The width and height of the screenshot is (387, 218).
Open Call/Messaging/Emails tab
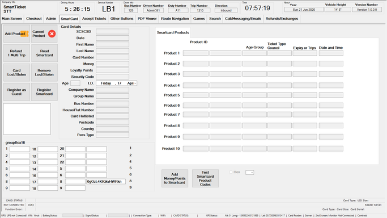243,19
